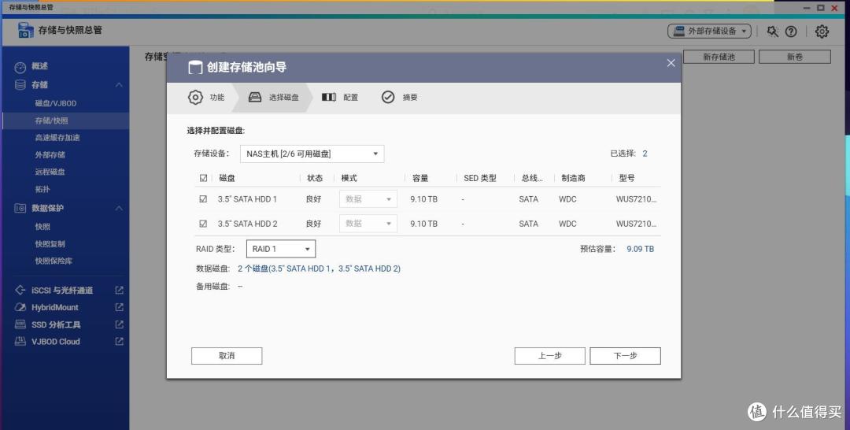Select 远程磁盘 in the sidebar
850x430 pixels.
tap(50, 172)
